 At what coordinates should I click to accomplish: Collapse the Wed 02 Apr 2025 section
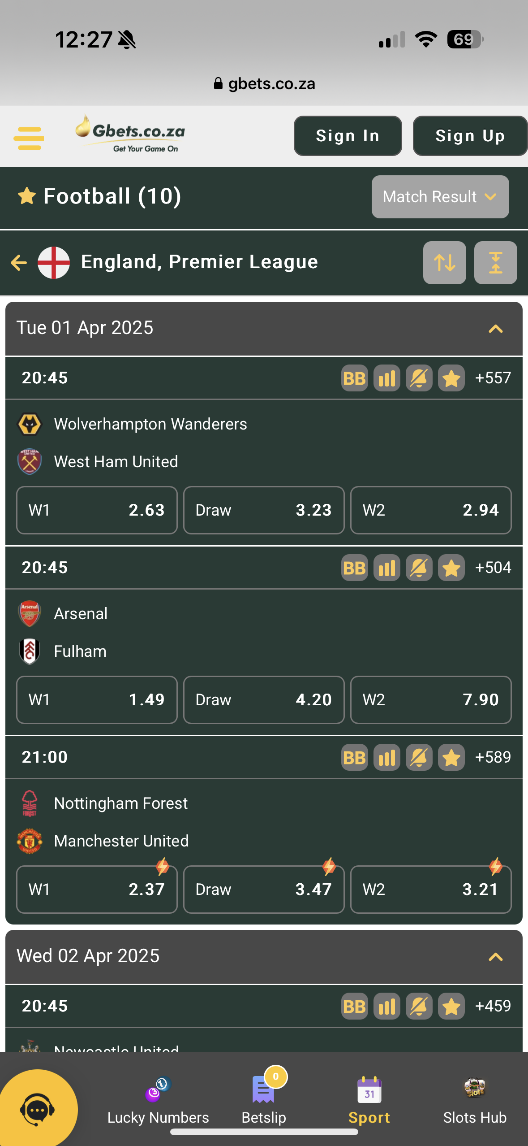click(x=494, y=956)
